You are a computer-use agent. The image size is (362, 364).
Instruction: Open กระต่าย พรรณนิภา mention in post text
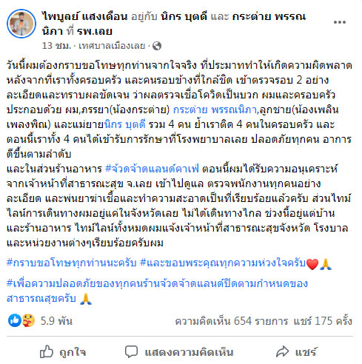click(x=215, y=109)
